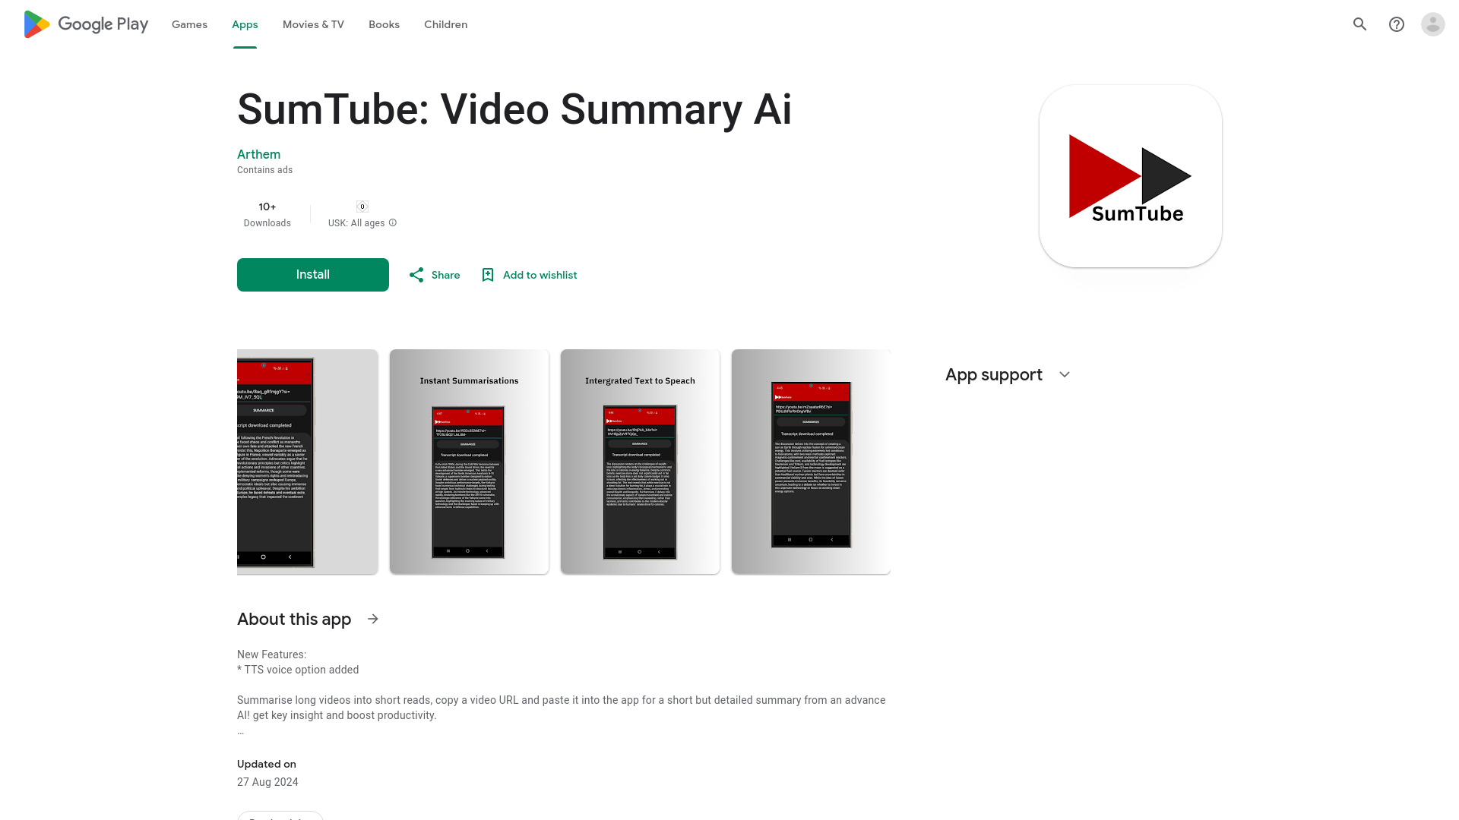Click the About this app arrow icon
The image size is (1459, 820).
(373, 619)
